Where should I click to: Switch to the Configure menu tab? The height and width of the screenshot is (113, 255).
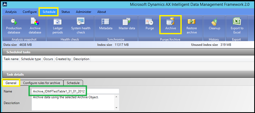click(x=30, y=12)
